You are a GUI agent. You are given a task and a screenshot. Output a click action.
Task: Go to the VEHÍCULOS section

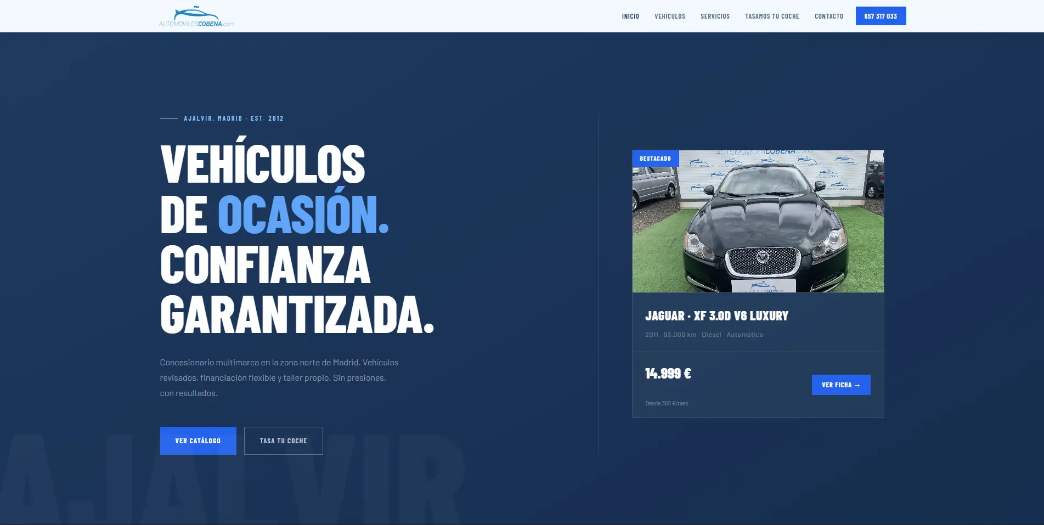(x=670, y=16)
